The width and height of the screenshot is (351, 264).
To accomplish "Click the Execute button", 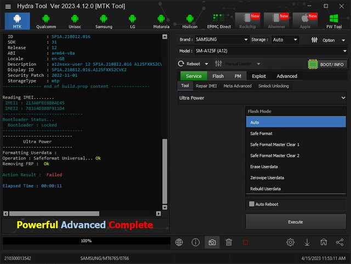I will tap(296, 222).
